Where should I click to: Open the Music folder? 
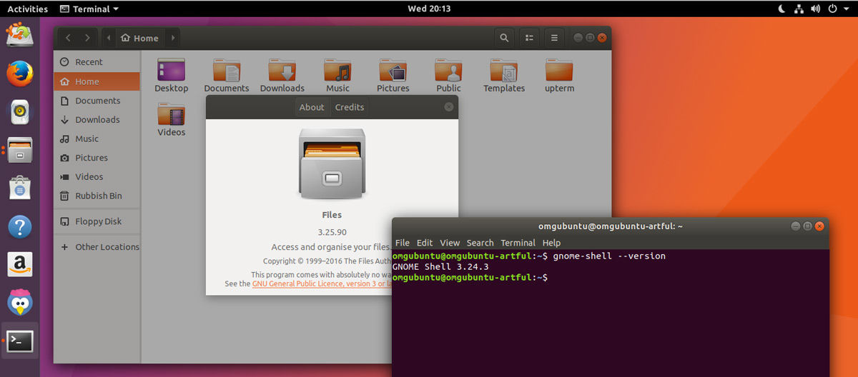coord(337,76)
